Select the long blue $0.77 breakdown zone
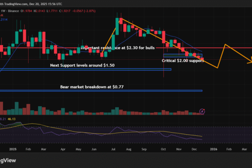The width and height of the screenshot is (252, 168). (x=101, y=90)
